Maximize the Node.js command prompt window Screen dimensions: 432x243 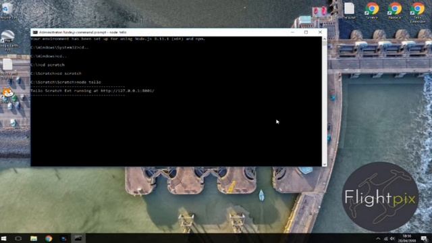pyautogui.click(x=306, y=32)
